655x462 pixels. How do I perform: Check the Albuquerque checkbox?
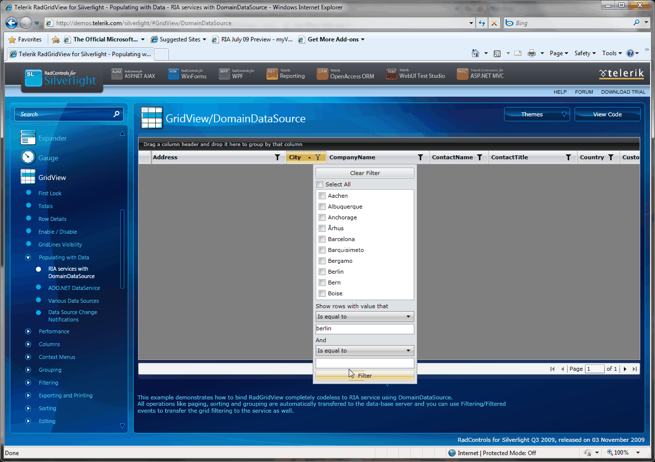click(322, 207)
